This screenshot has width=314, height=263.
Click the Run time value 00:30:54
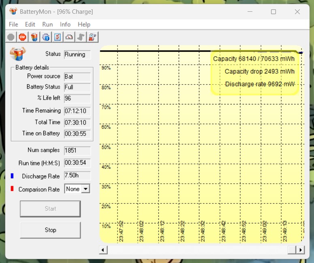tap(77, 163)
